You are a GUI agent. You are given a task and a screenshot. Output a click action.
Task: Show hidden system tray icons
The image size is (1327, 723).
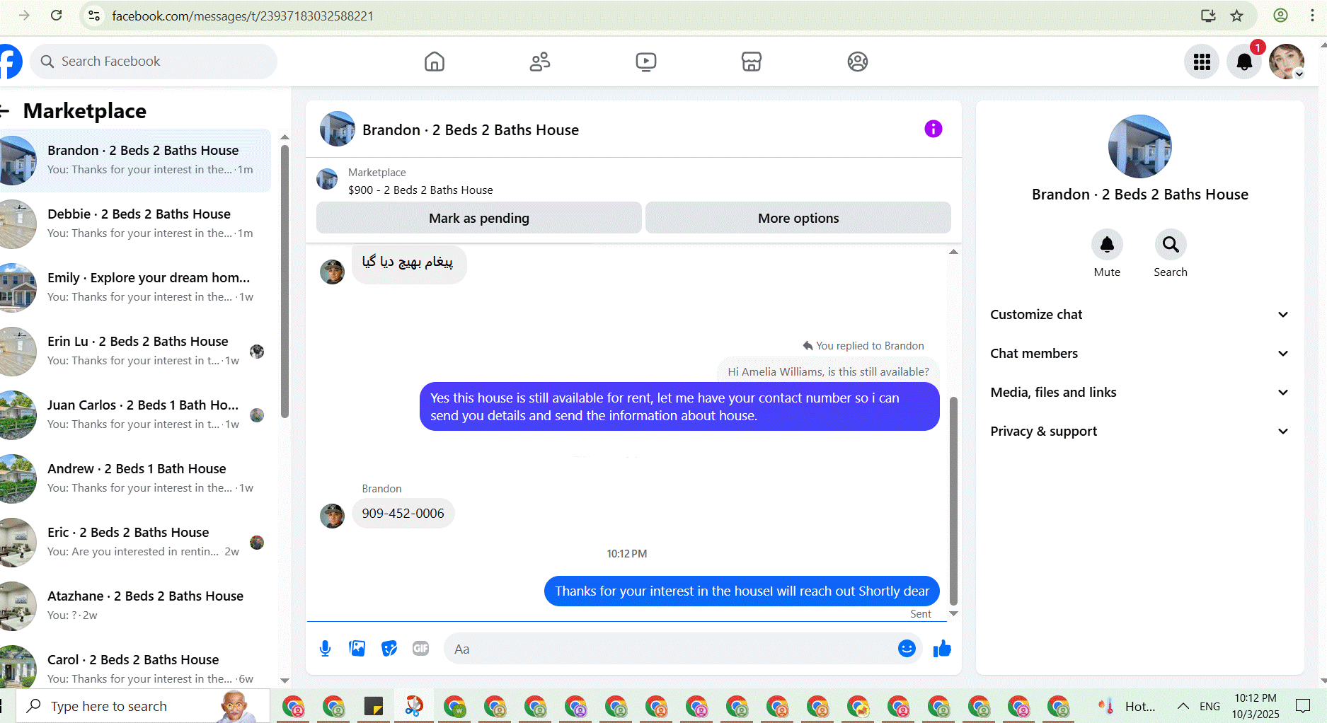pyautogui.click(x=1183, y=706)
